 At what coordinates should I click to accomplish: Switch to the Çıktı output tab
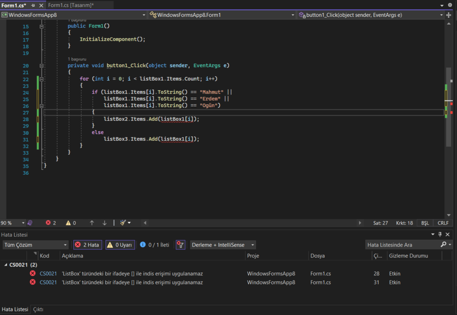(38, 309)
